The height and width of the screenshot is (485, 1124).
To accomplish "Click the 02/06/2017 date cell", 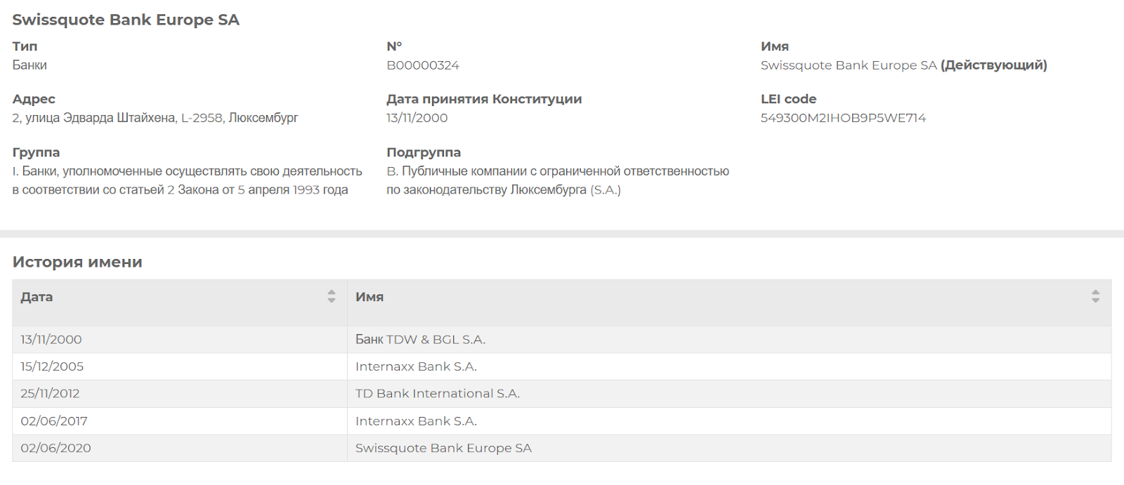I will tap(54, 421).
